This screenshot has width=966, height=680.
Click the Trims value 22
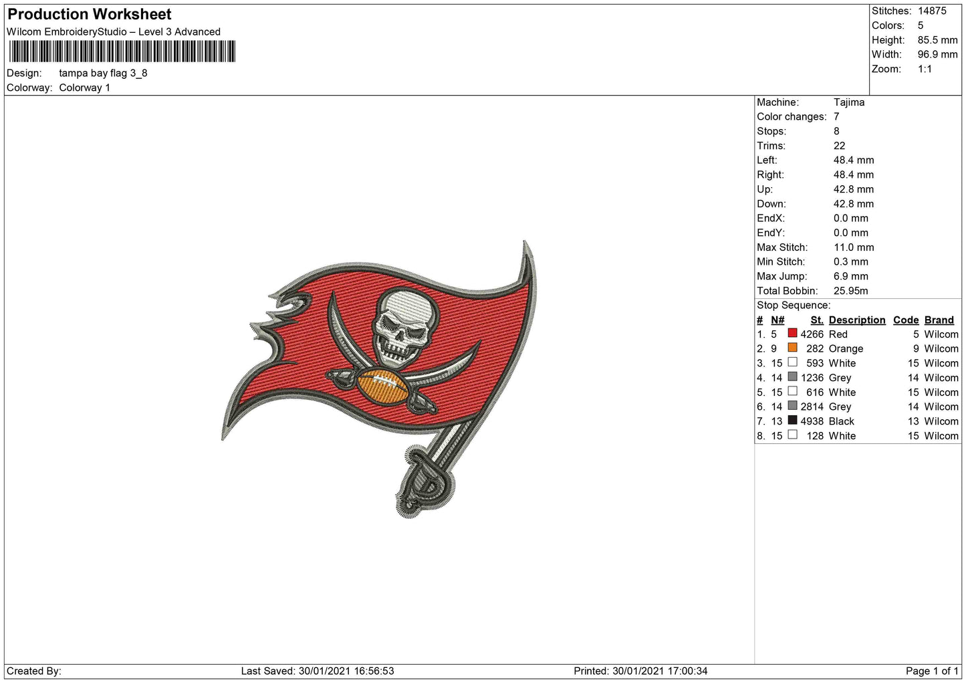pyautogui.click(x=840, y=146)
